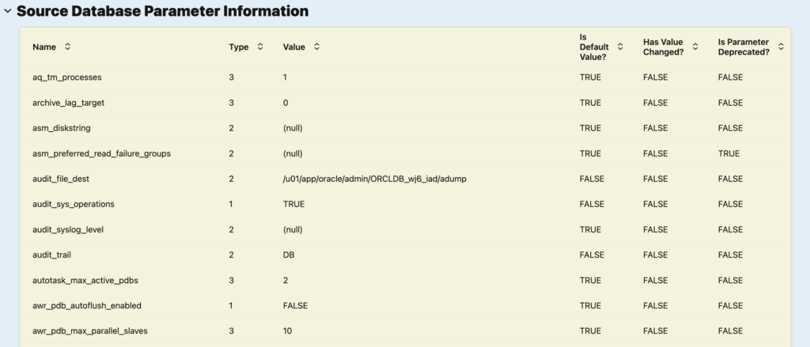
Task: Select the archive_lag_target row name
Action: point(68,103)
